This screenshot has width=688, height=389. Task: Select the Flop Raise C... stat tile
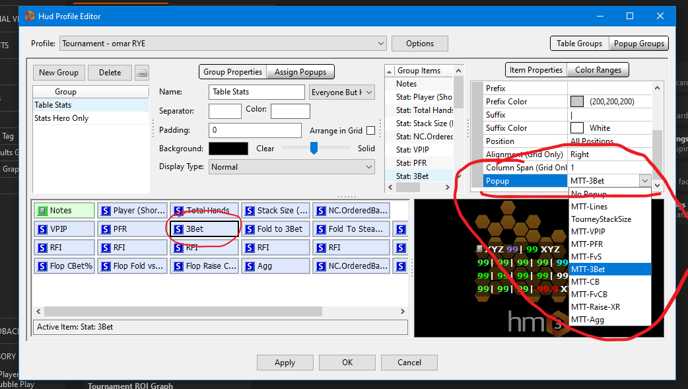(x=205, y=266)
